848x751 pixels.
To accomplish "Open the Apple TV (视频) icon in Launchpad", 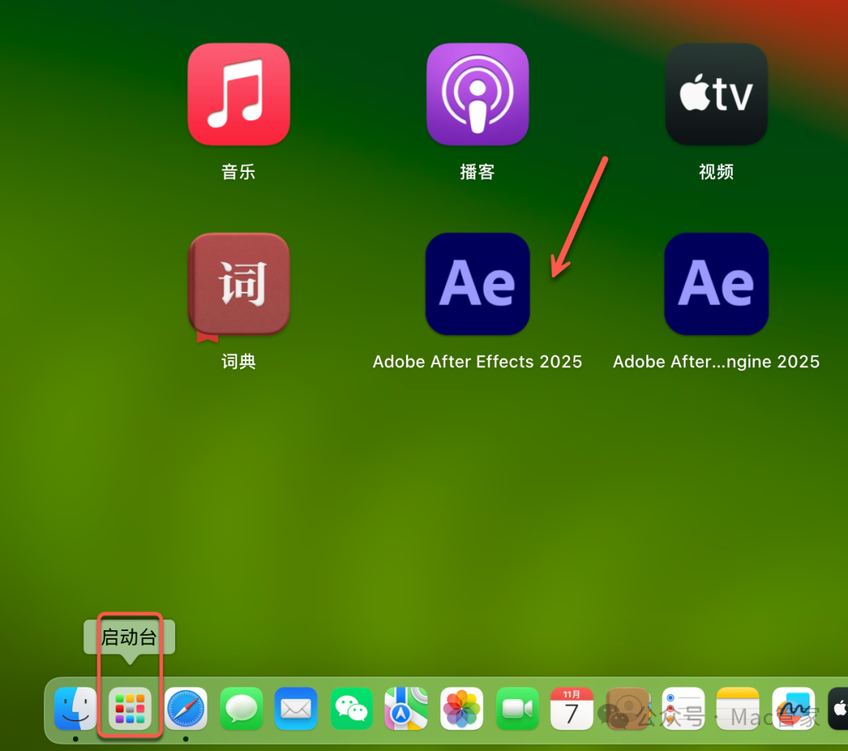I will [x=716, y=94].
